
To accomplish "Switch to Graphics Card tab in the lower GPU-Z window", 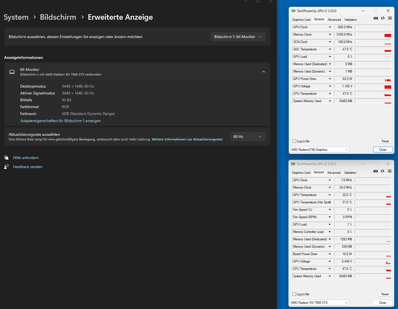I will click(x=301, y=173).
